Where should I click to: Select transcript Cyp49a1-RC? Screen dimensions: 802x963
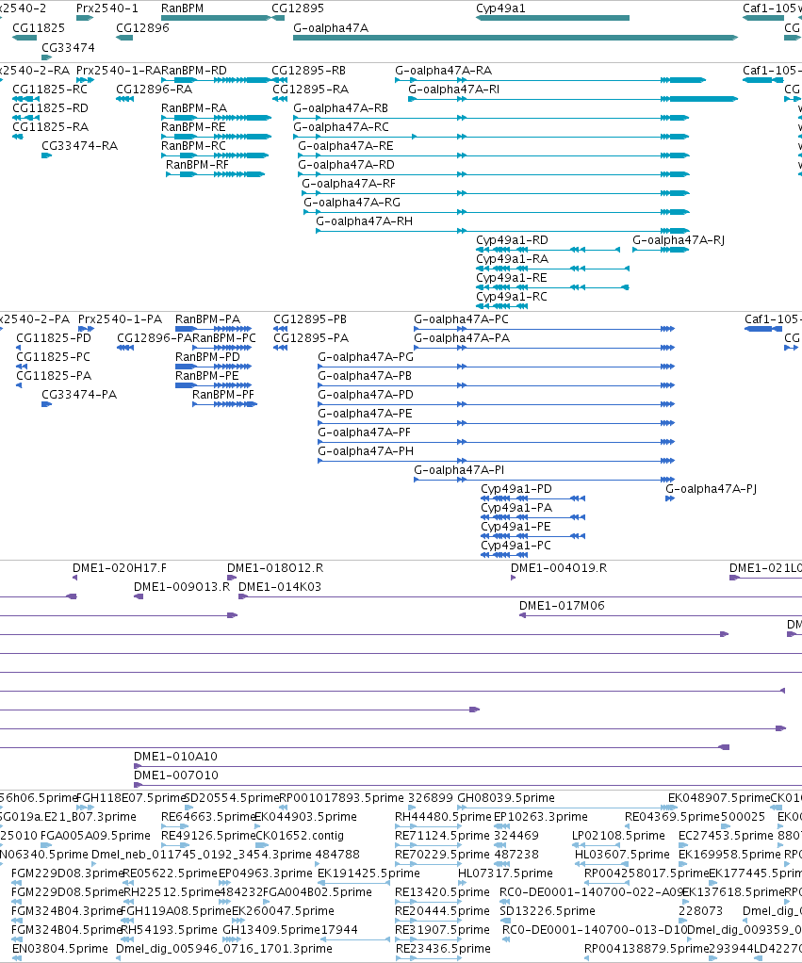click(512, 297)
